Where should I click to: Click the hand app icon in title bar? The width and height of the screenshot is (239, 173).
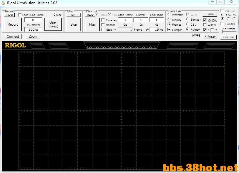click(x=3, y=3)
